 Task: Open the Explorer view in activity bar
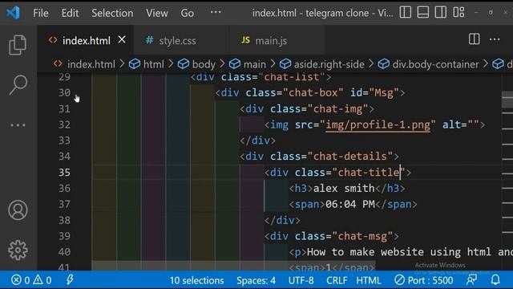(x=18, y=45)
